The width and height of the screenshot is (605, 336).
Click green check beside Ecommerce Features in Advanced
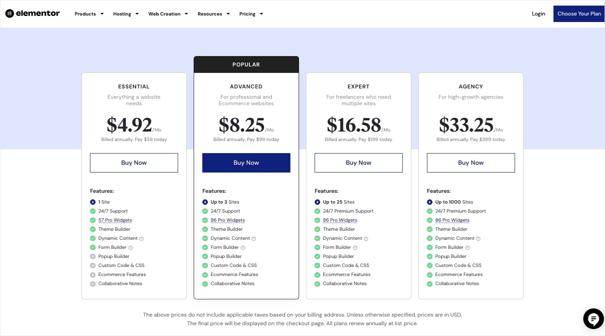tap(205, 274)
